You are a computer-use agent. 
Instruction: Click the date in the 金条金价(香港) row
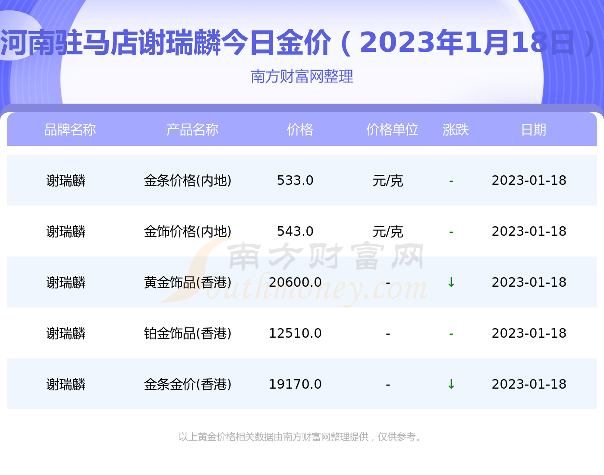pyautogui.click(x=529, y=384)
